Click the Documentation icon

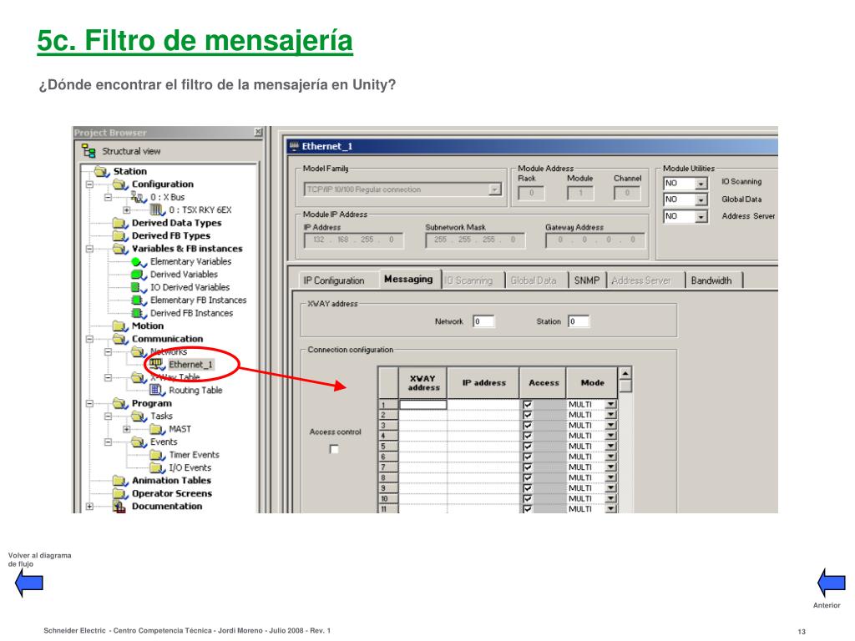120,507
